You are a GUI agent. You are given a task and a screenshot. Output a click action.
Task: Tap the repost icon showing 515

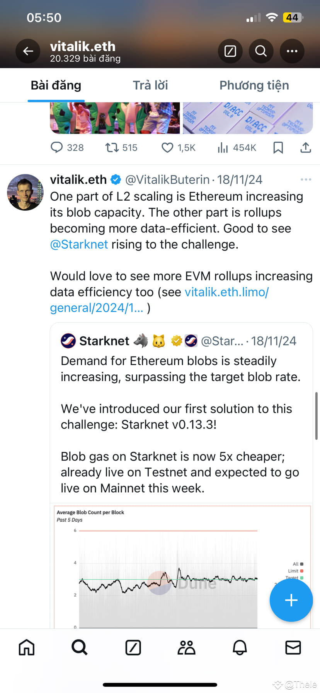111,147
